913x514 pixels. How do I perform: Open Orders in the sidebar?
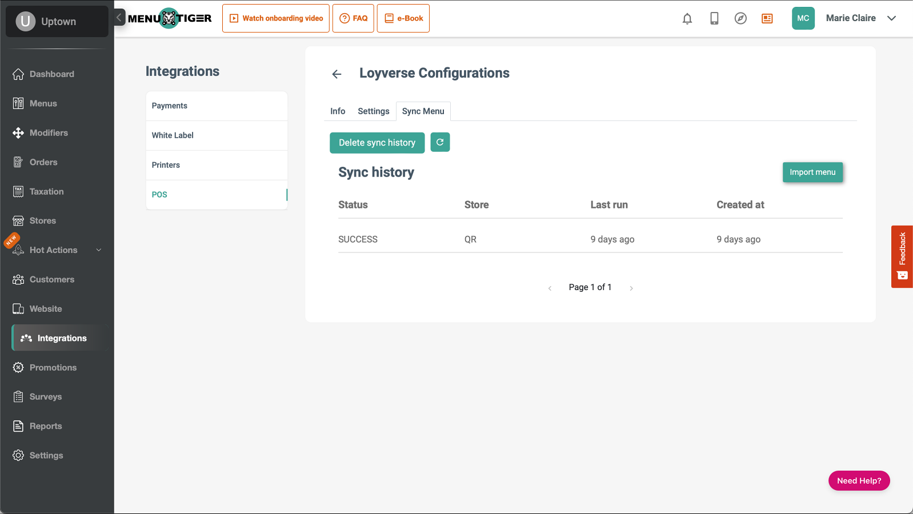click(x=43, y=162)
